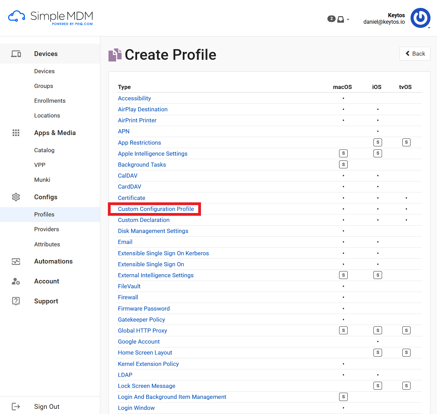437x414 pixels.
Task: Click Home Screen Layout iOS supervised badge
Action: pyautogui.click(x=378, y=352)
